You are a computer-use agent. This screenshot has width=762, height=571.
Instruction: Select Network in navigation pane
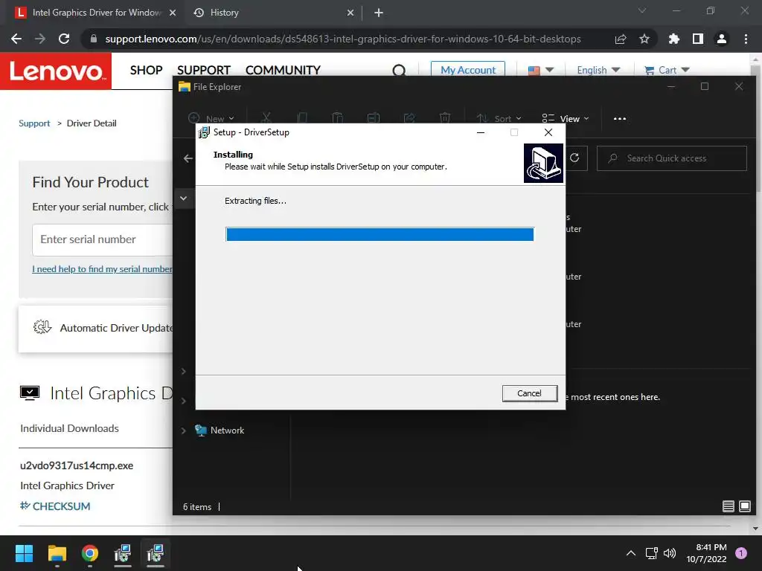click(x=227, y=430)
